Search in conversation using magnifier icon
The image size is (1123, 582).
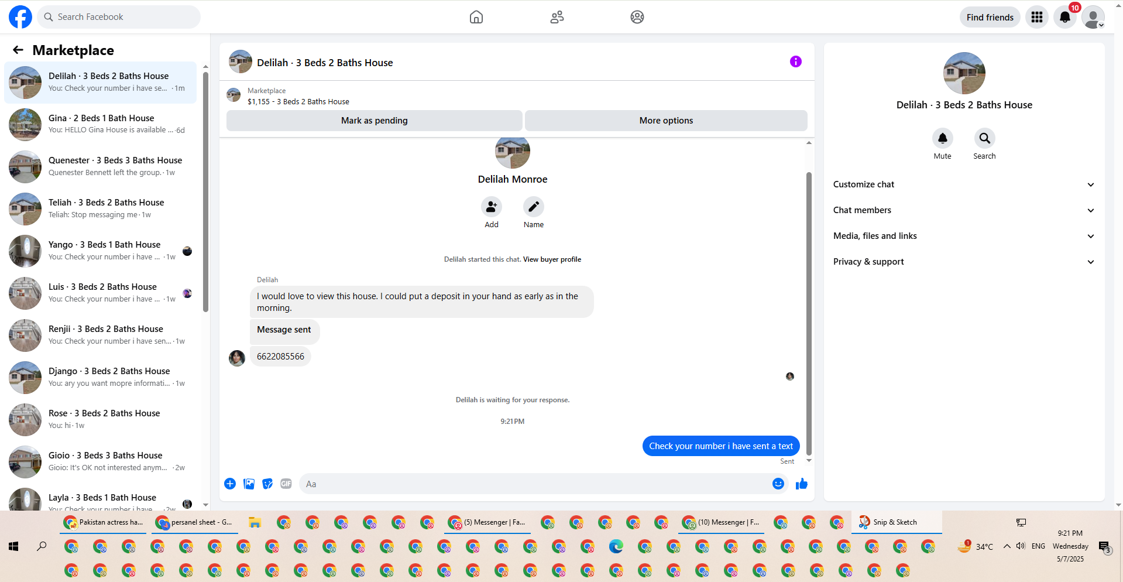(x=984, y=138)
